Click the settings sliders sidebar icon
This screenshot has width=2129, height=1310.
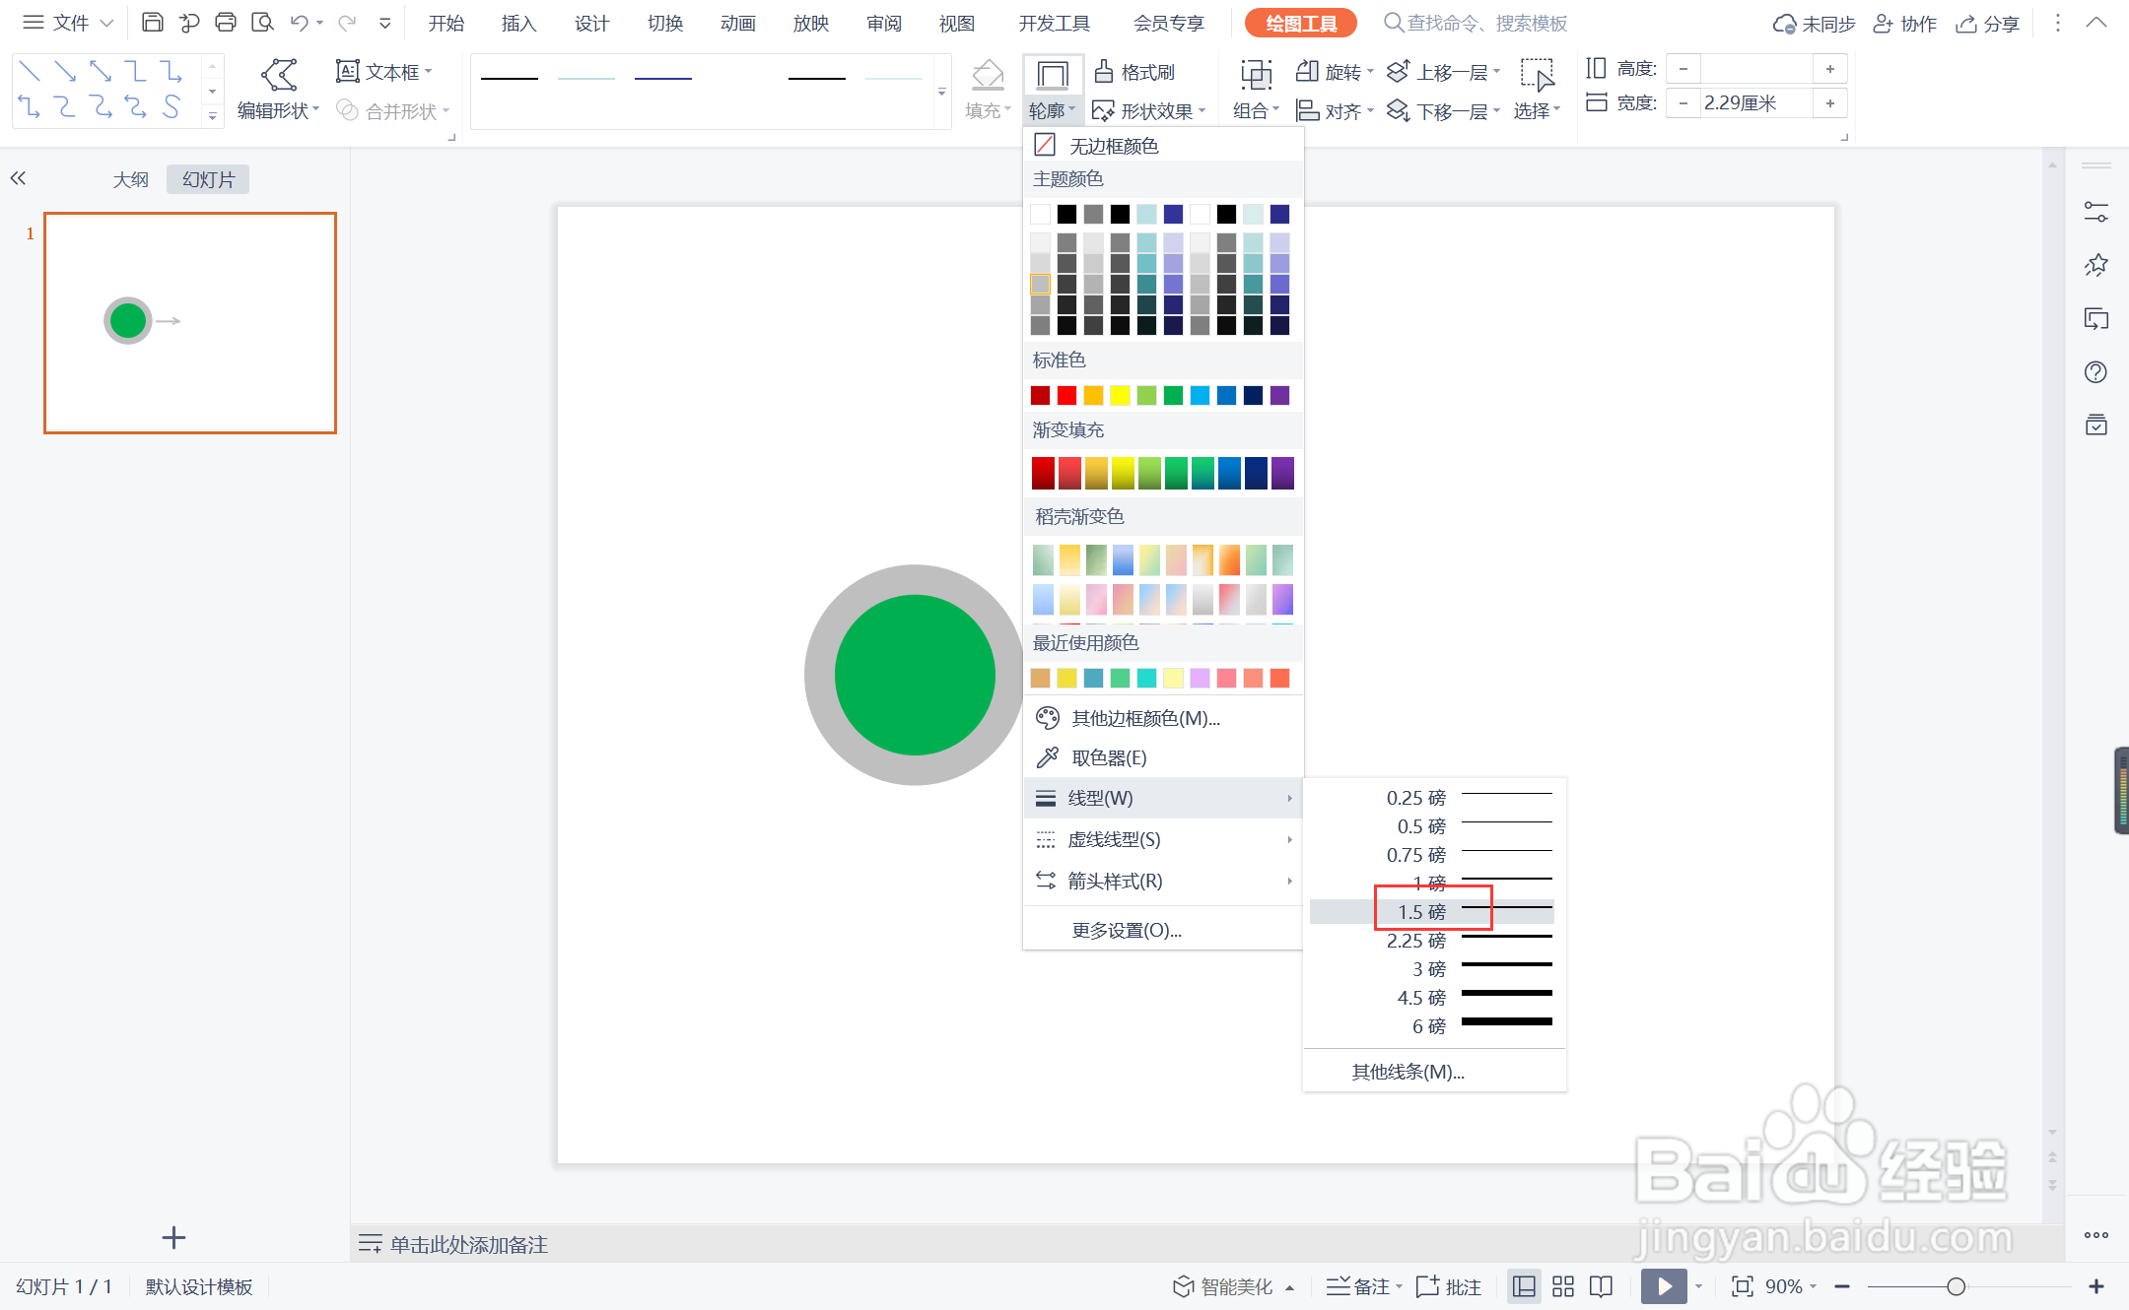coord(2095,211)
